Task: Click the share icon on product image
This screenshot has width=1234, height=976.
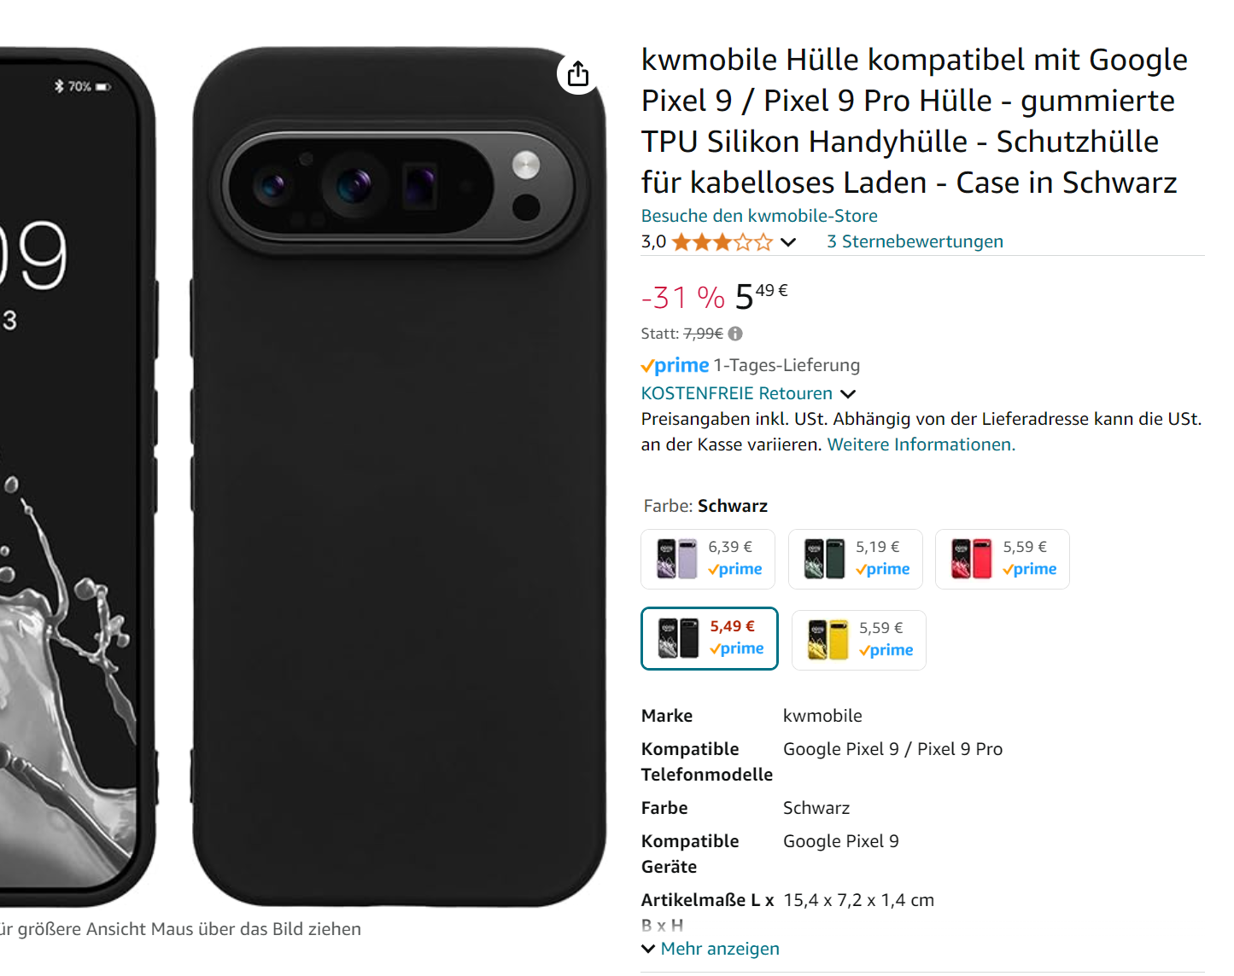Action: 578,74
